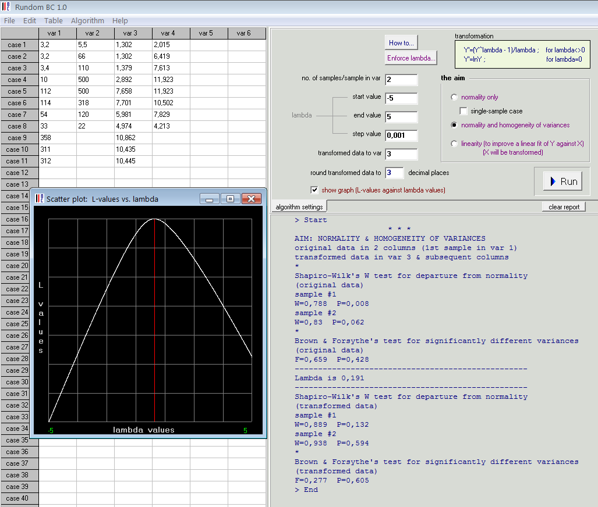
Task: Click the lambda step value input field
Action: pyautogui.click(x=401, y=136)
